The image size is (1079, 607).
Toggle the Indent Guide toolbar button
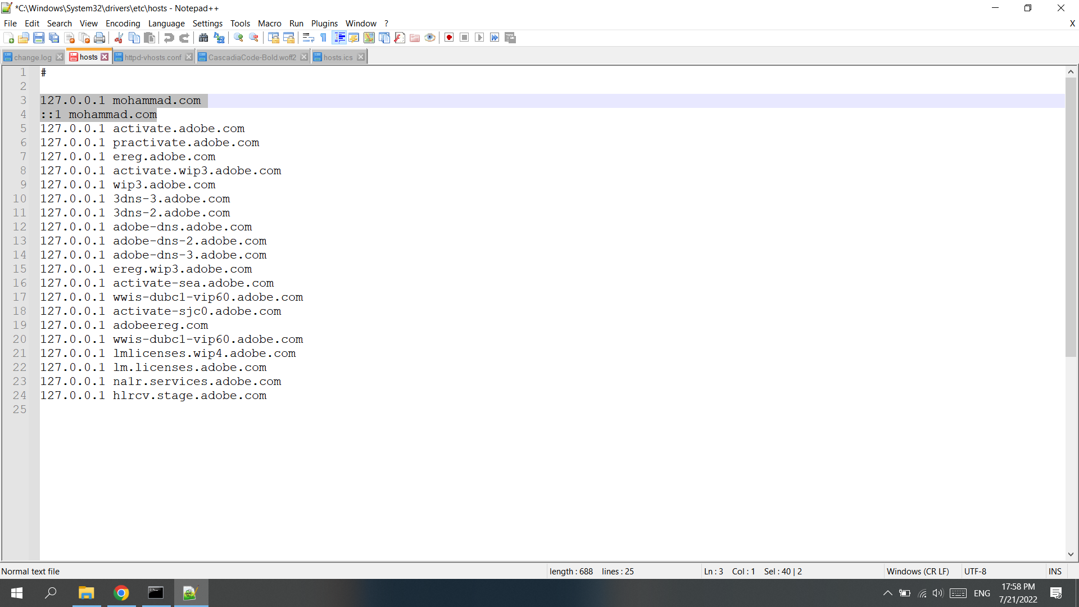coord(339,38)
